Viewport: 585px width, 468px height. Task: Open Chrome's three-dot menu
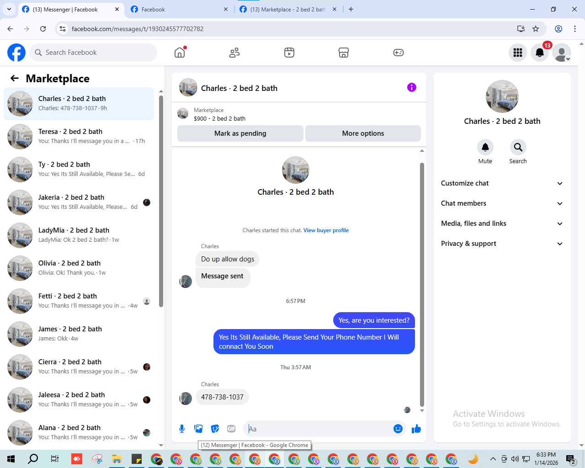(575, 29)
